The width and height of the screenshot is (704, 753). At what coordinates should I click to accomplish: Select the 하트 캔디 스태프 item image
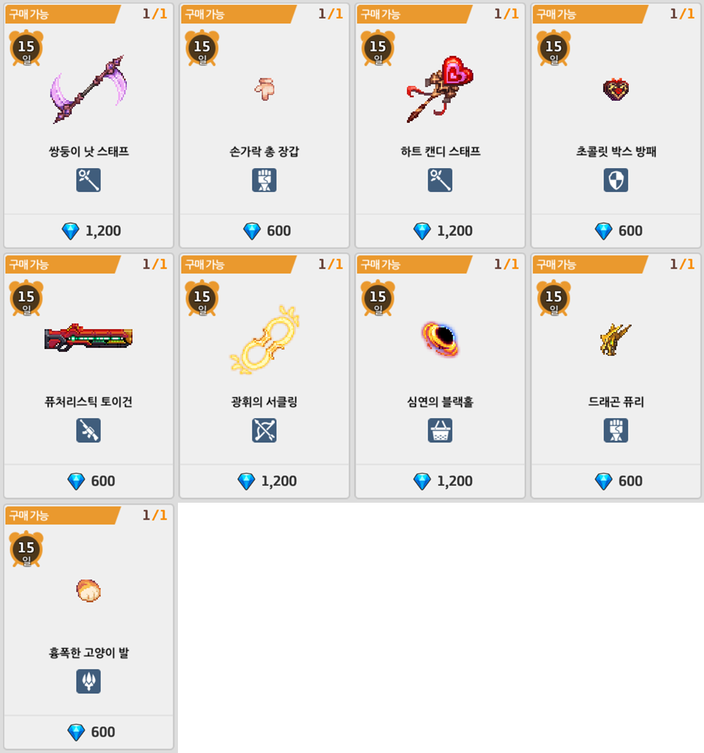click(440, 89)
